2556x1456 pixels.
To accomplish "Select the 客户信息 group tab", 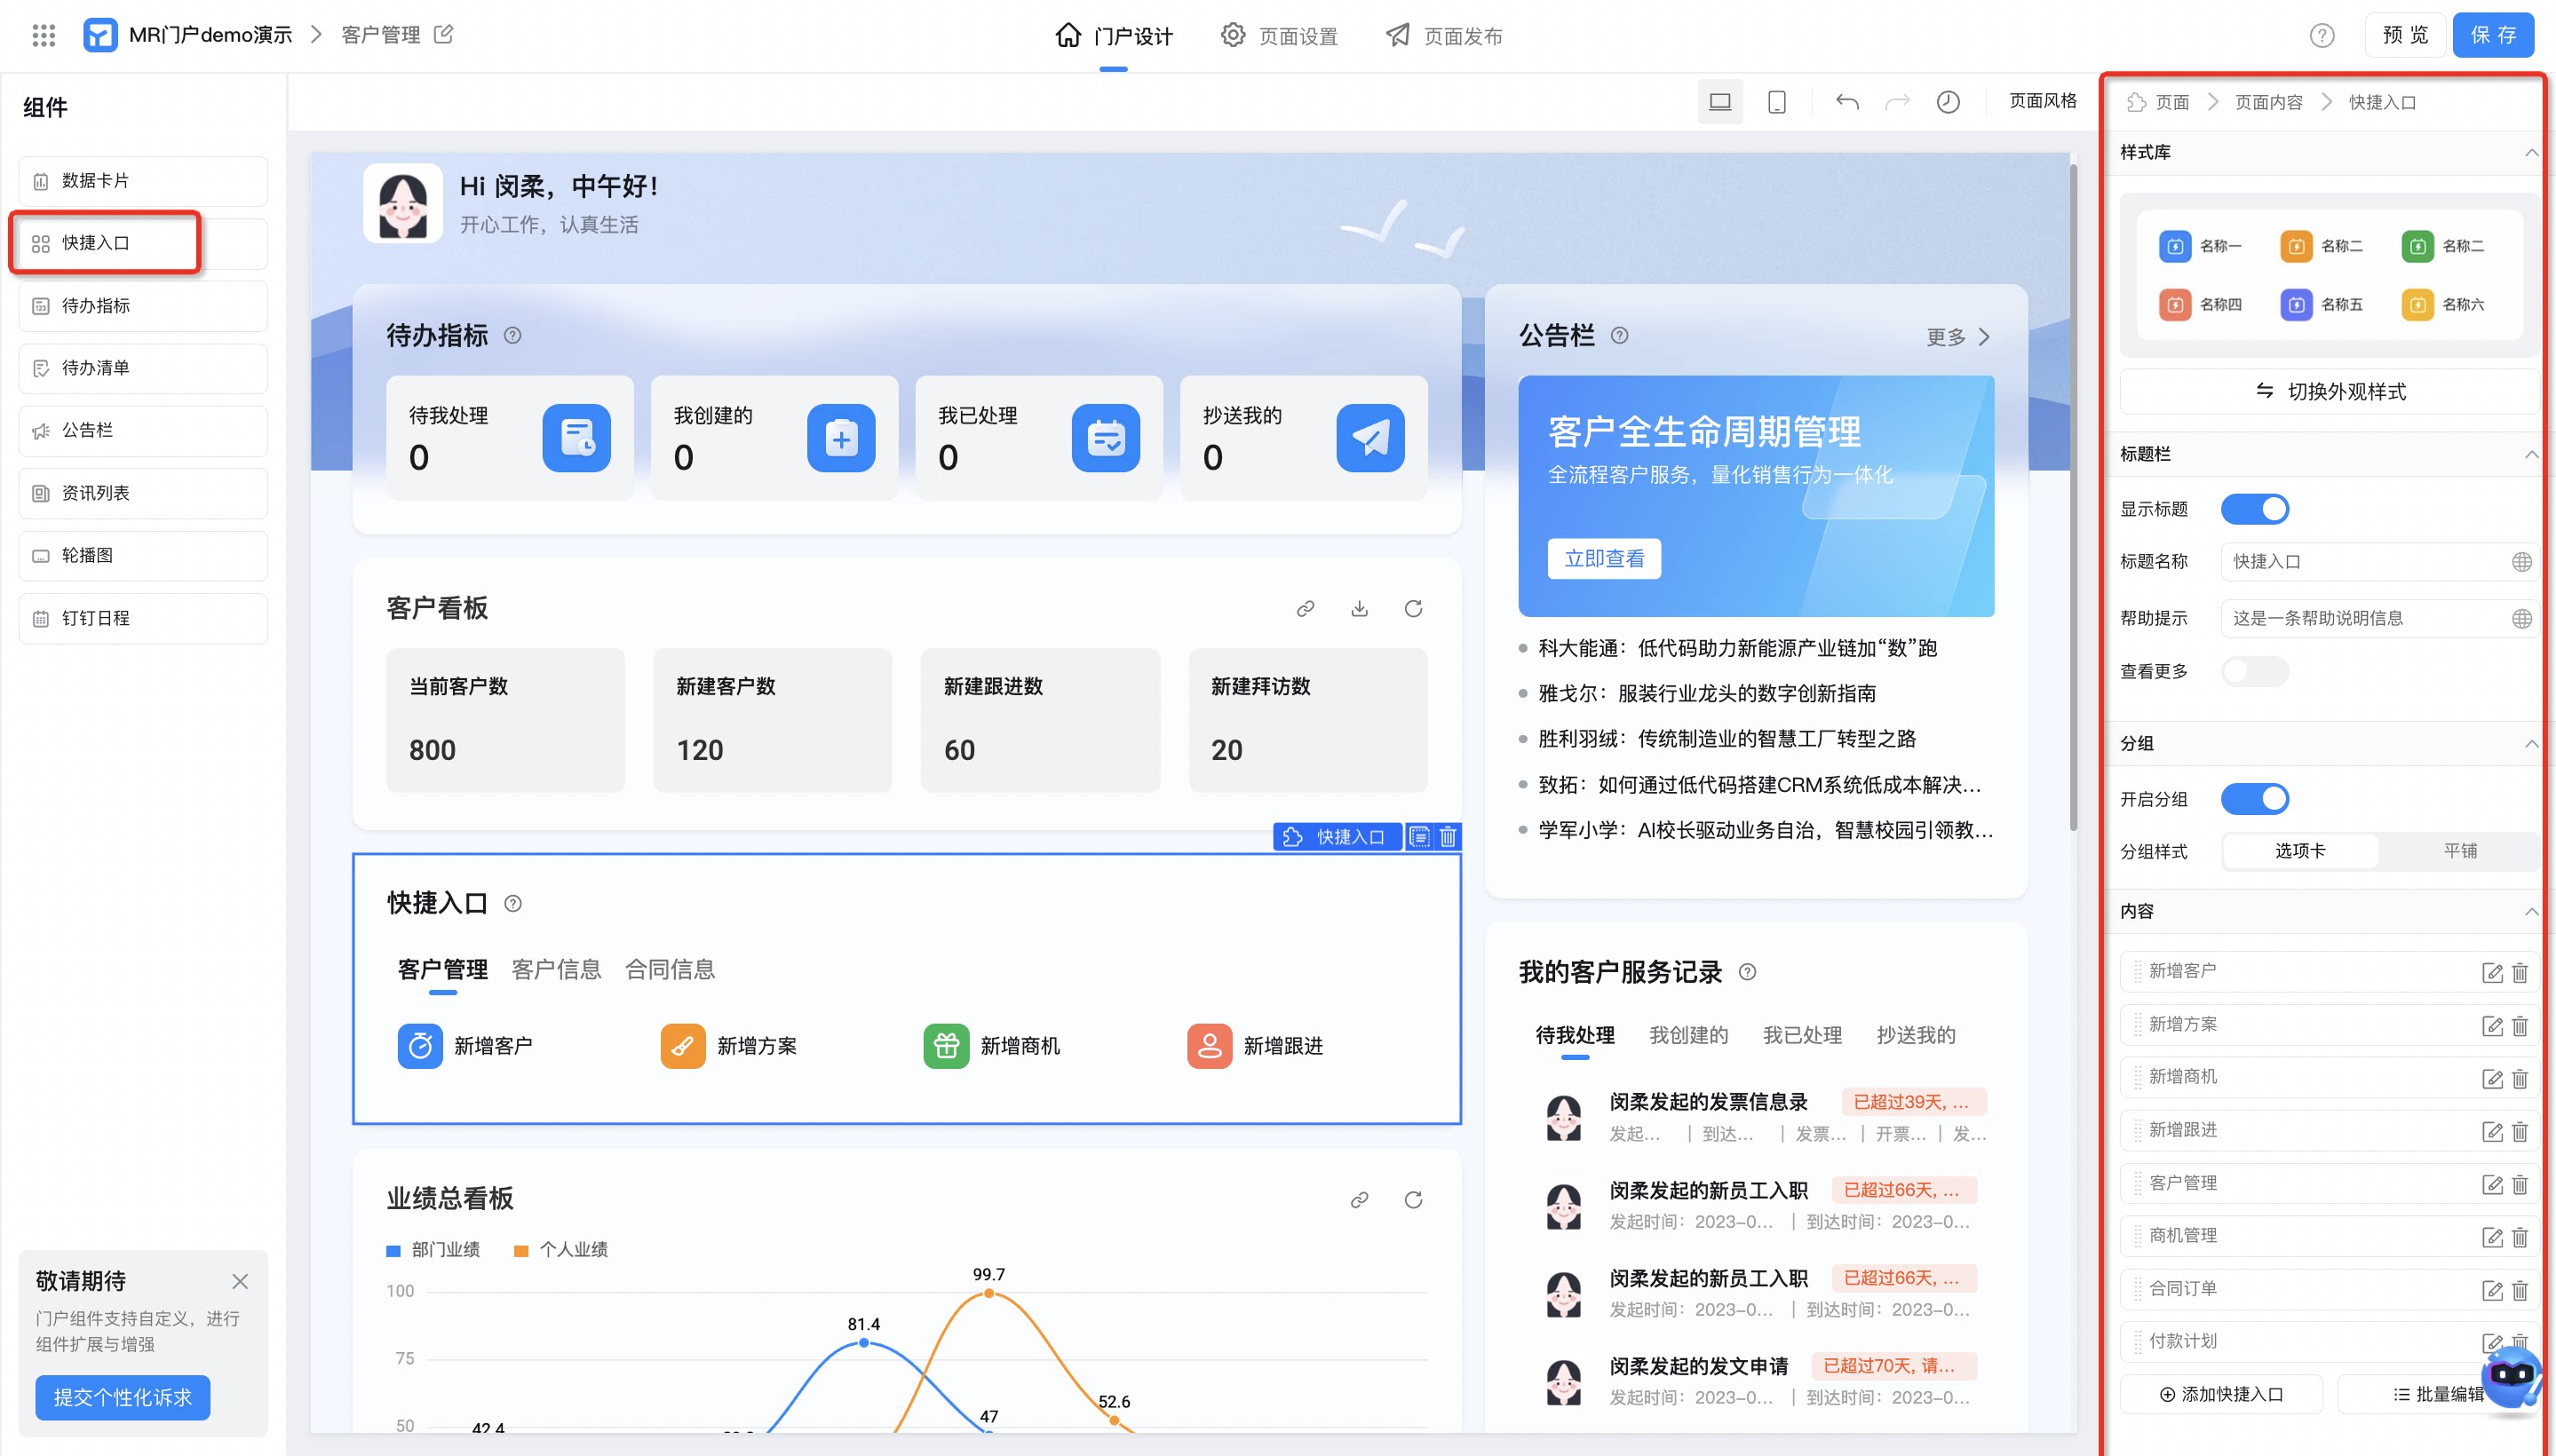I will (556, 969).
